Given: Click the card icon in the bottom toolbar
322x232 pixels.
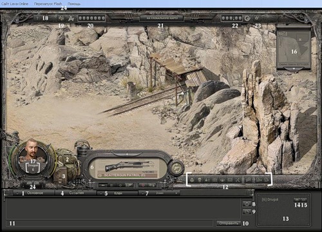Looking at the screenshot, I should coord(230,180).
